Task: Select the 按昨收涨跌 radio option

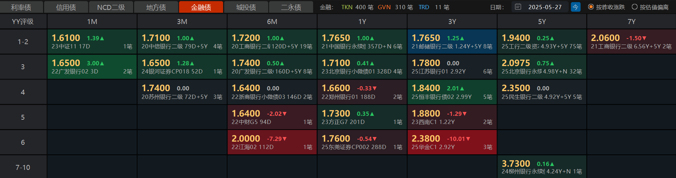Action: pyautogui.click(x=591, y=7)
